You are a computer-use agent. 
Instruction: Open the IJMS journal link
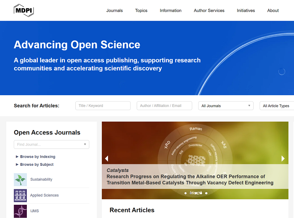click(35, 211)
